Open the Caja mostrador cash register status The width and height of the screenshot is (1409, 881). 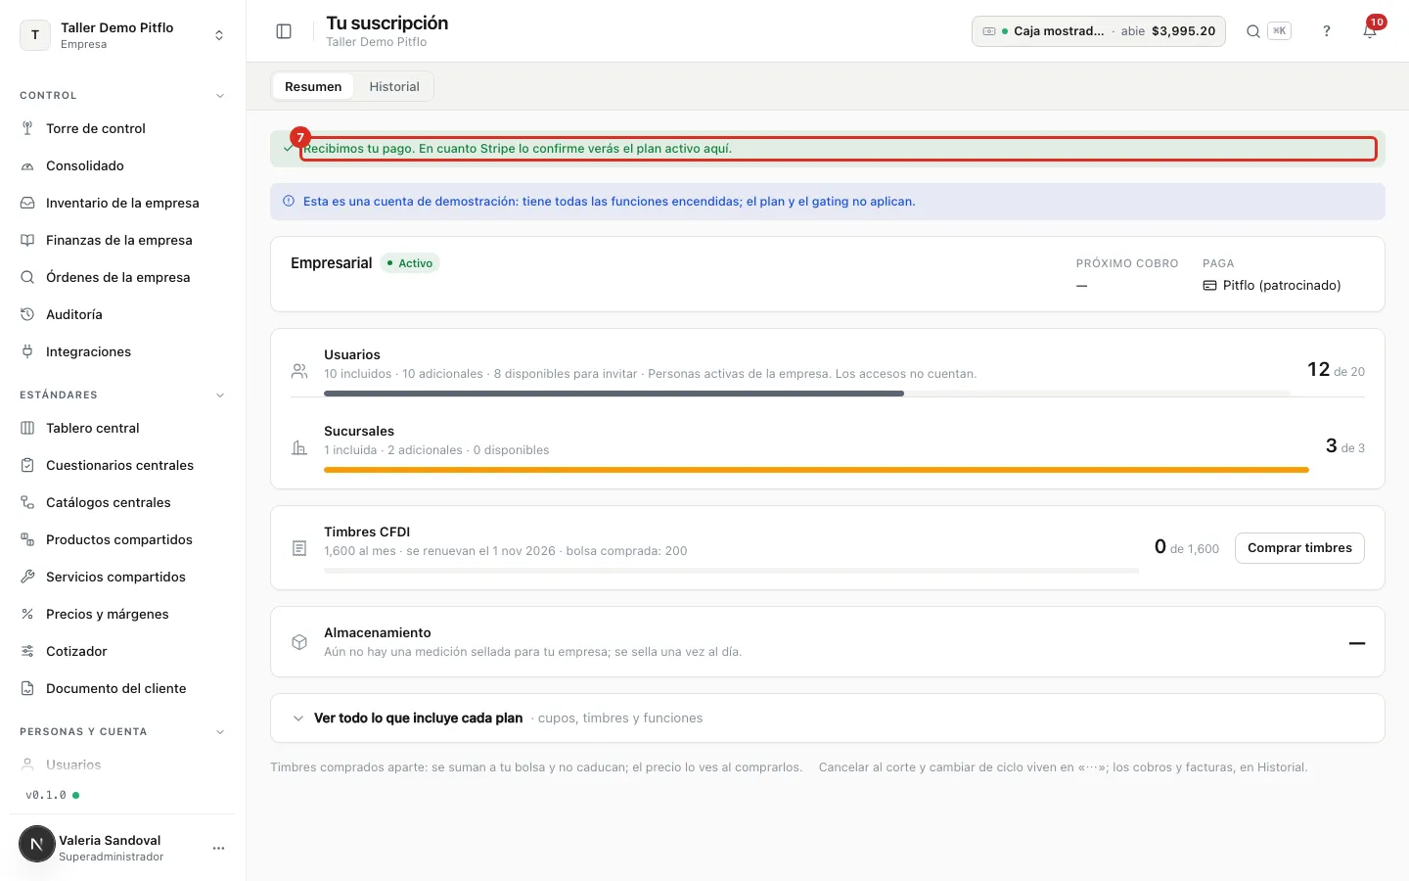click(1098, 31)
